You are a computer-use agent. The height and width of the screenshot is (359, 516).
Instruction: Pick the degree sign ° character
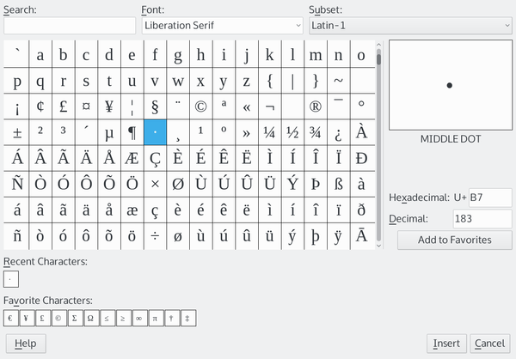point(361,106)
